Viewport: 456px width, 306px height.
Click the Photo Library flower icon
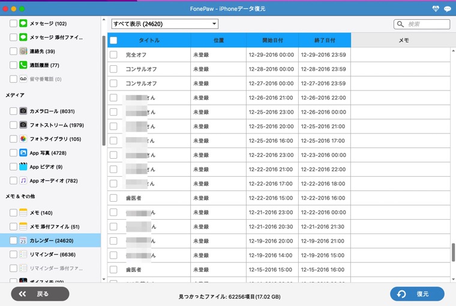point(23,139)
